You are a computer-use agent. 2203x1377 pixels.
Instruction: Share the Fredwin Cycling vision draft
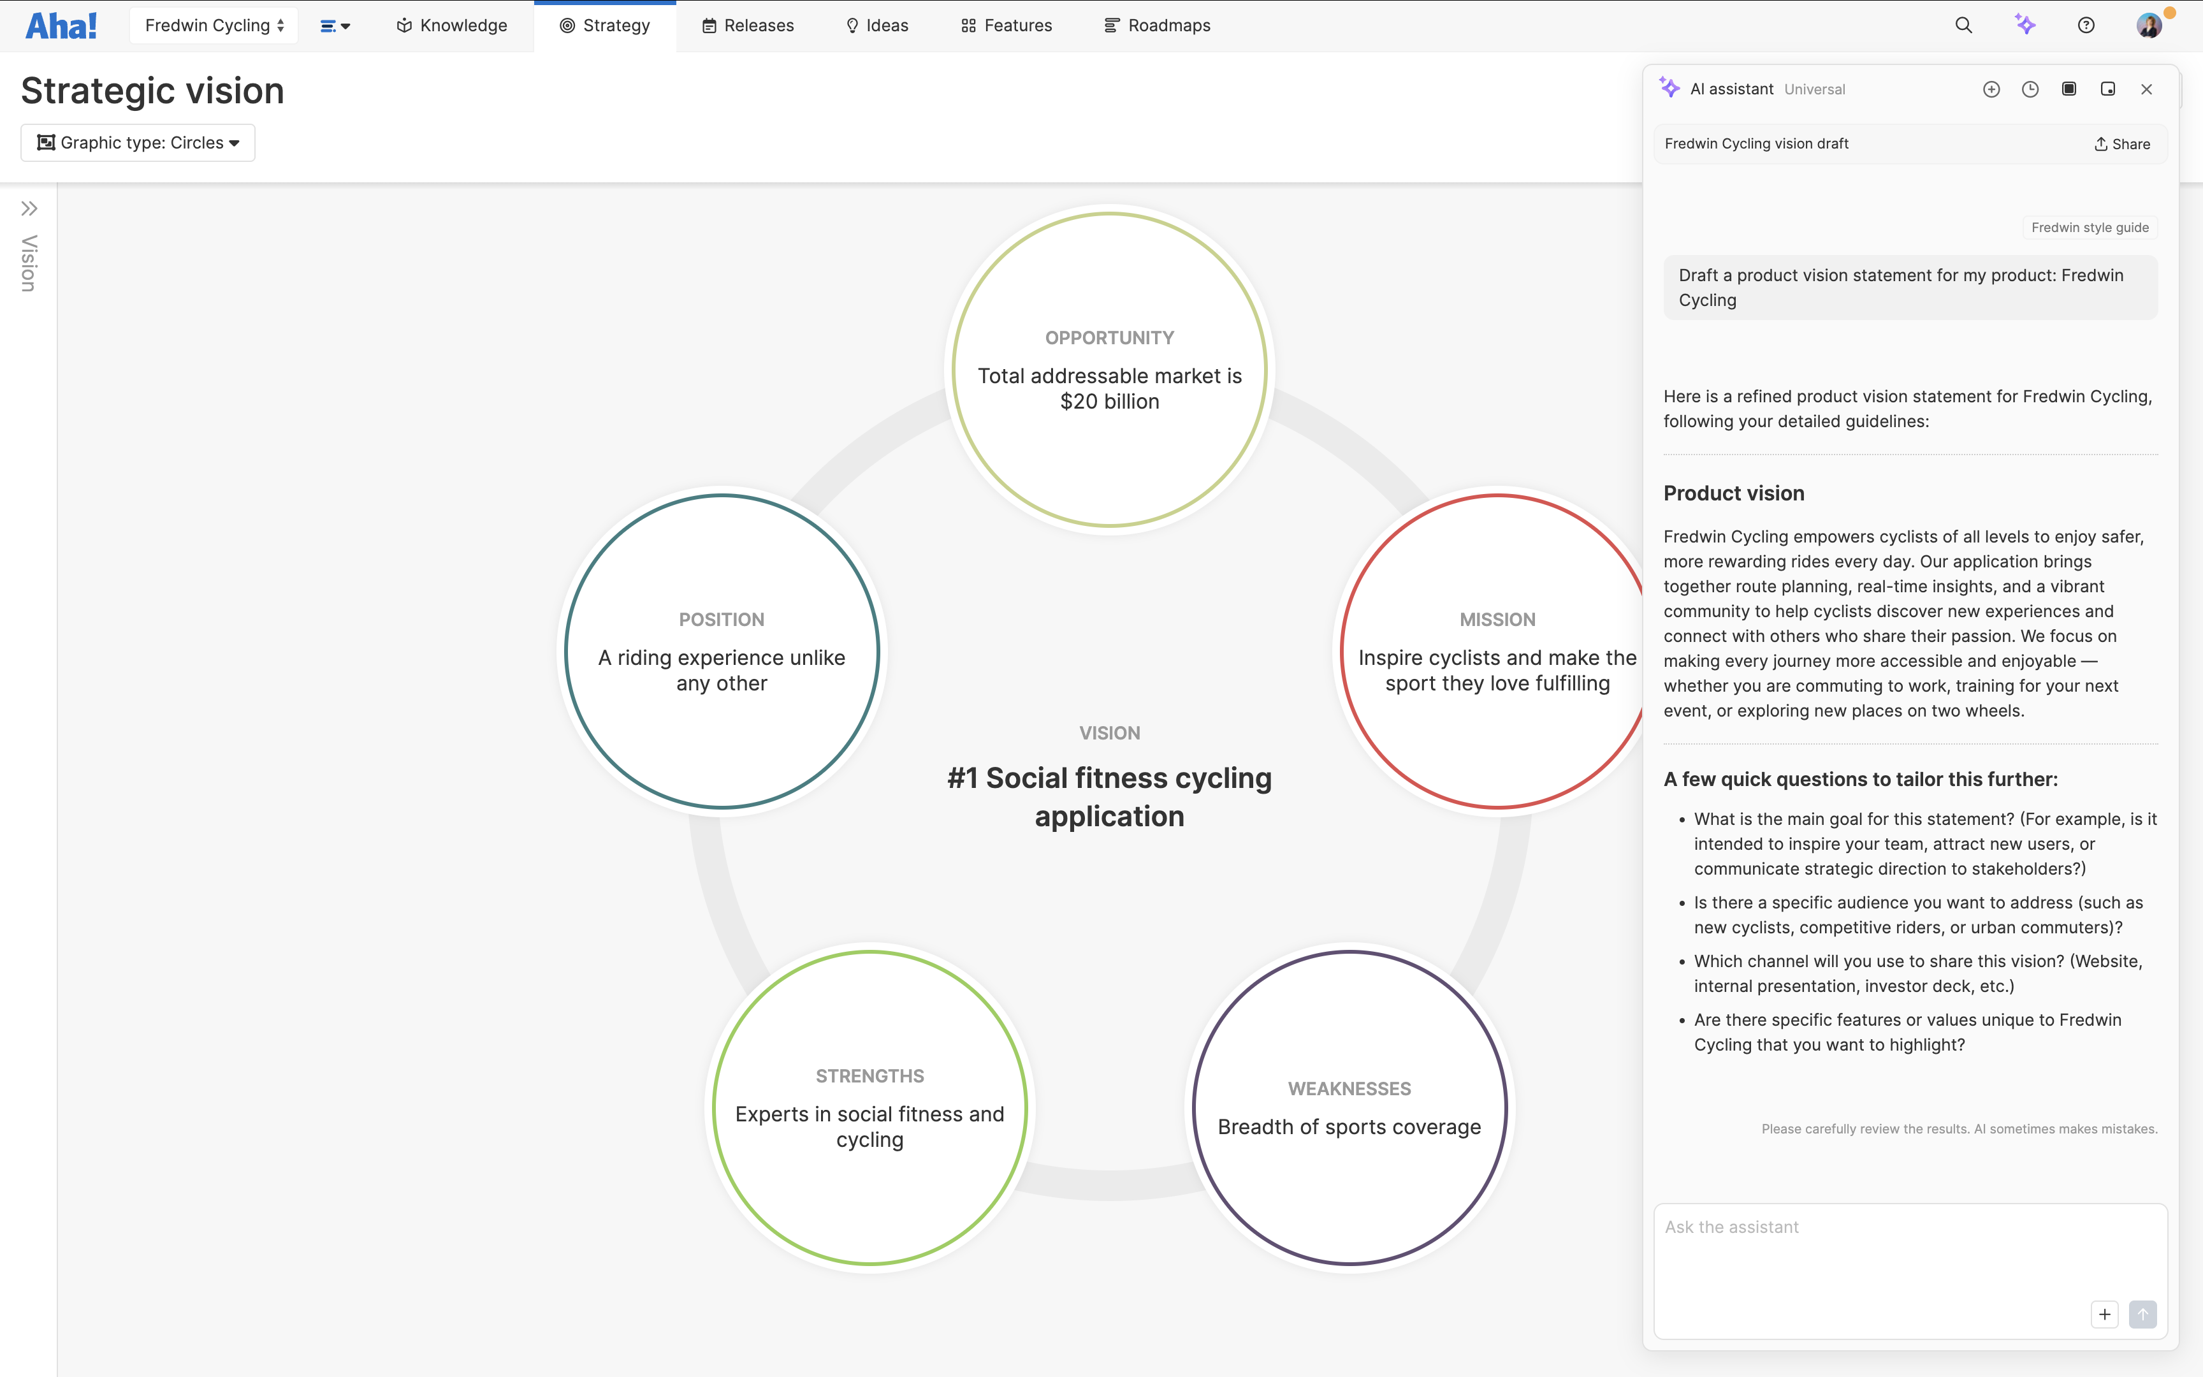[2121, 143]
